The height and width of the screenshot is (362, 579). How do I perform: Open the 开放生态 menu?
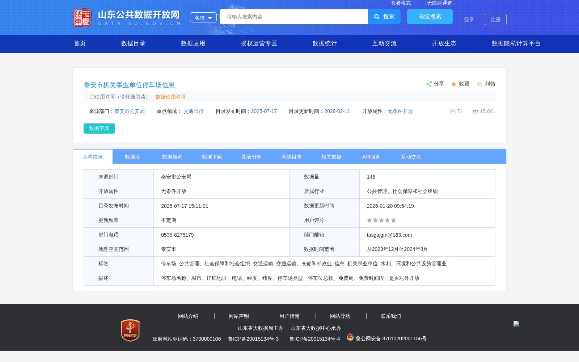point(444,43)
